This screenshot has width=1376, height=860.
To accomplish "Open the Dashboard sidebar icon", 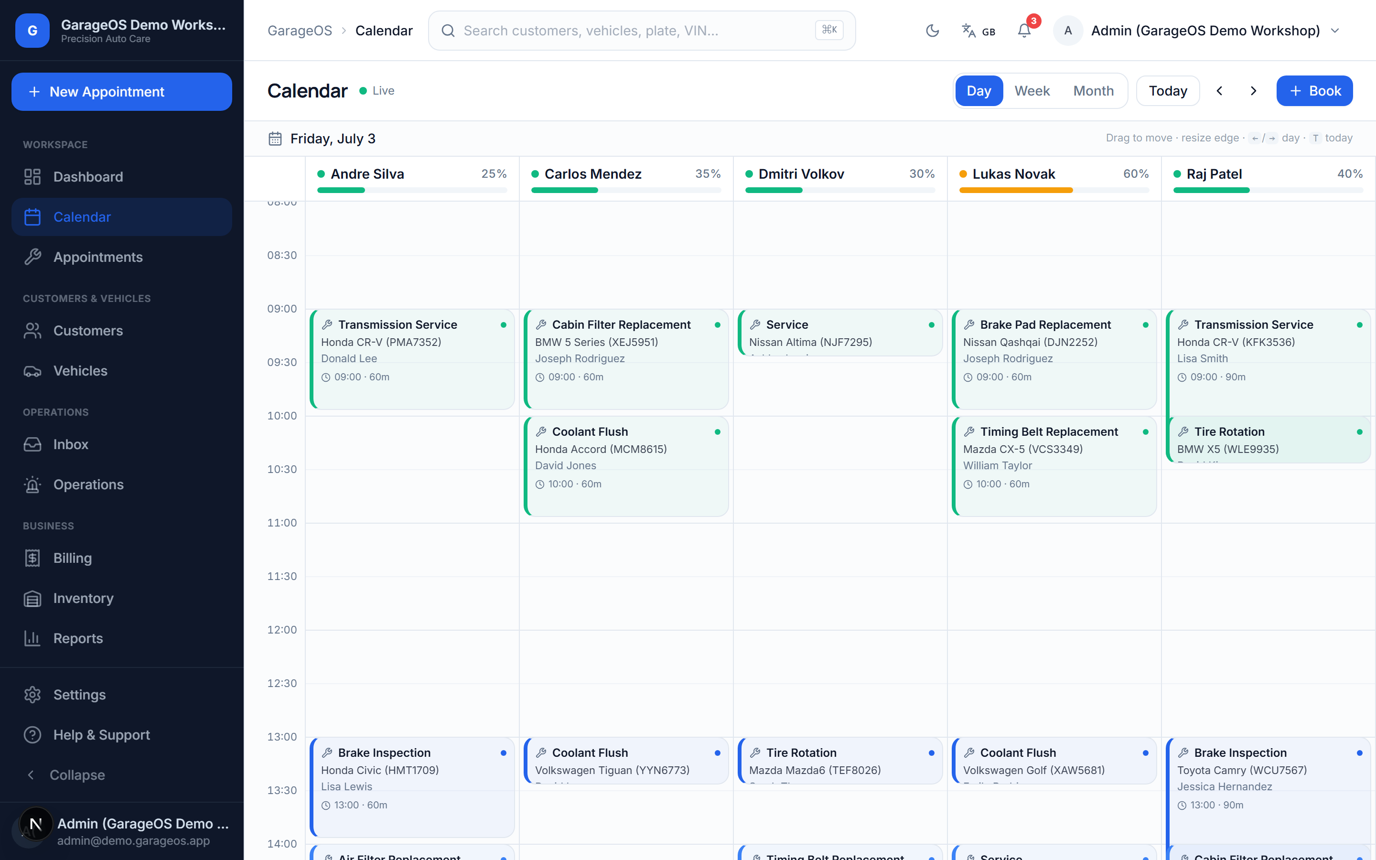I will [32, 177].
